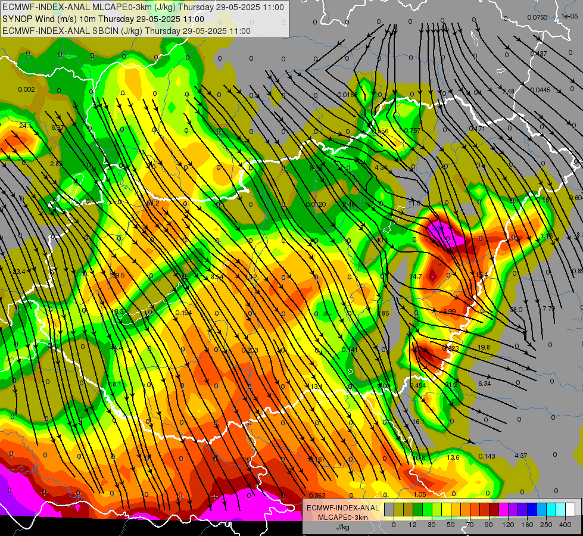Click the map value '18.3'

tap(117, 311)
